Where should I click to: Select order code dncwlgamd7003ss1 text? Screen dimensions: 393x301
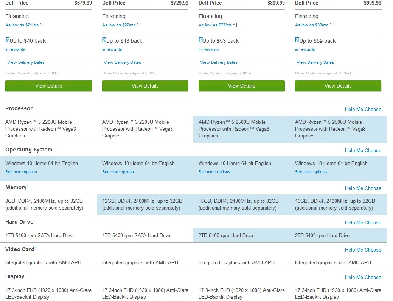tap(323, 73)
